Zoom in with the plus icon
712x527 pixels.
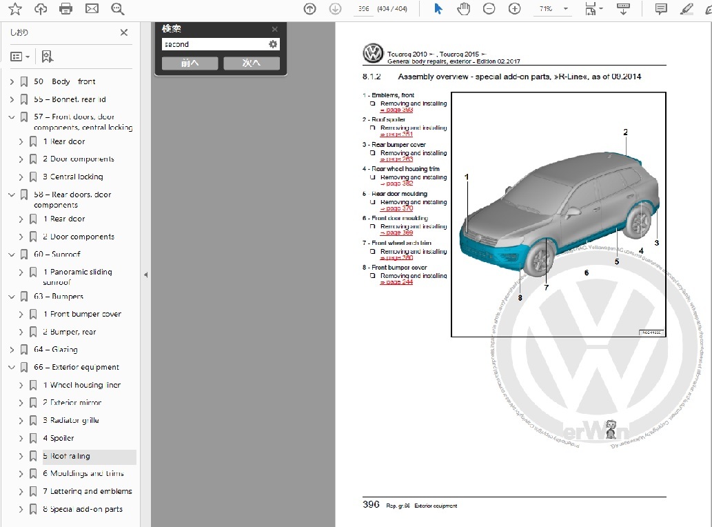pos(514,9)
